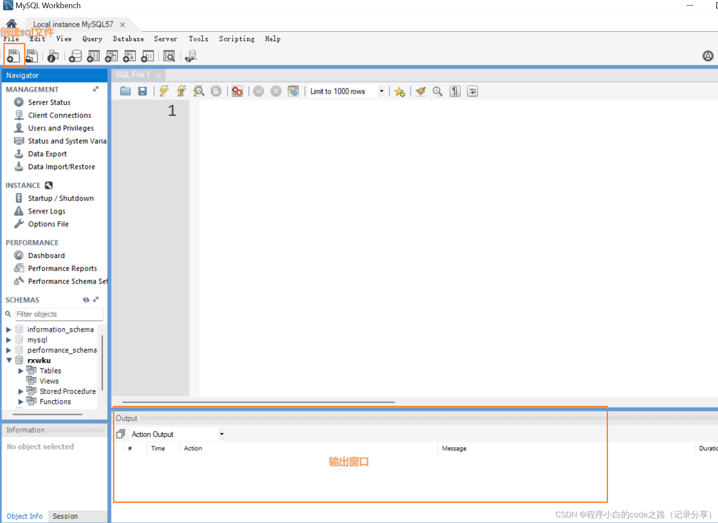Open the performance Dashboard
The image size is (718, 523).
pyautogui.click(x=46, y=255)
